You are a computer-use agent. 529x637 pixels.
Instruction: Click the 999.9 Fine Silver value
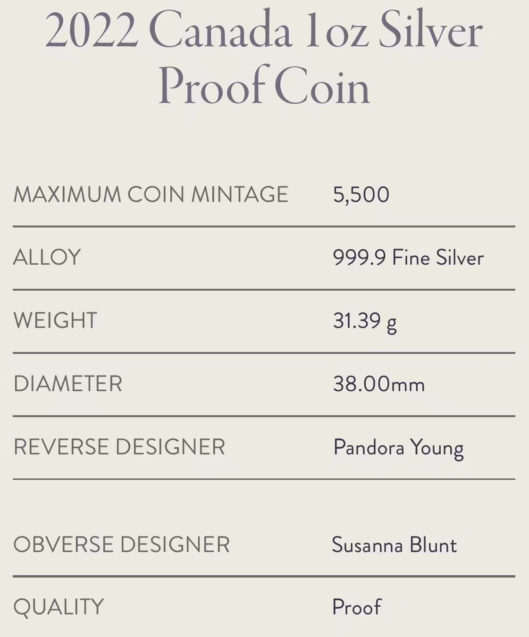408,258
